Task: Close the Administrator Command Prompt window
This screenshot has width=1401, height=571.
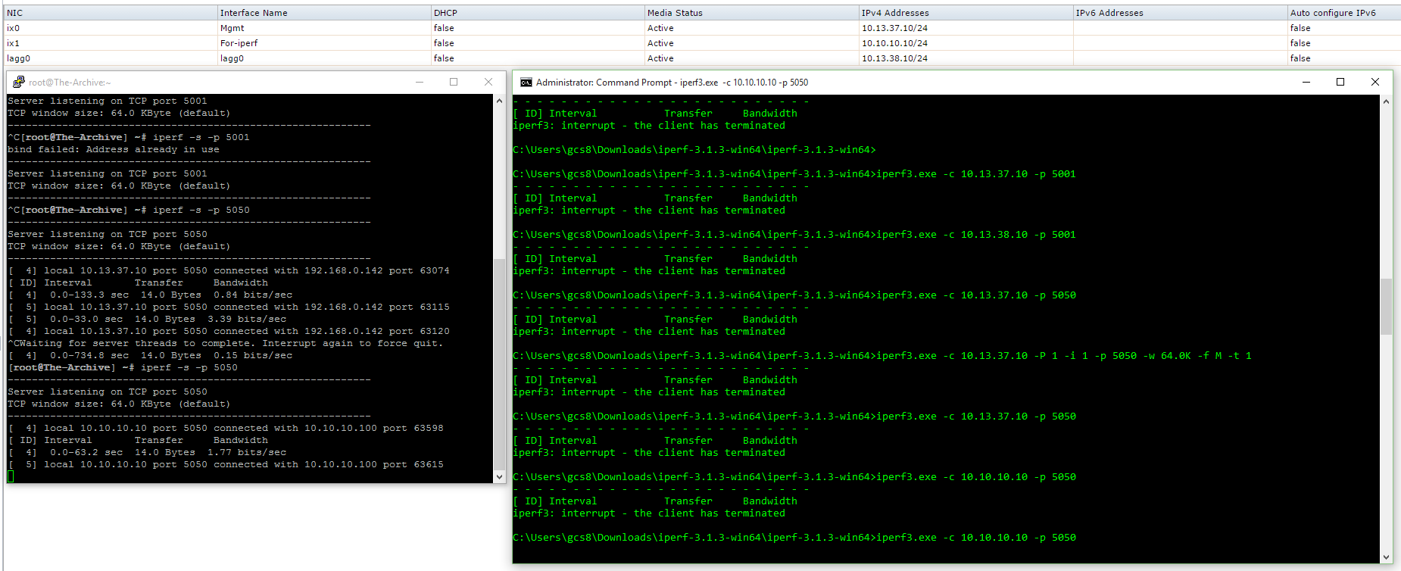Action: pos(1375,82)
